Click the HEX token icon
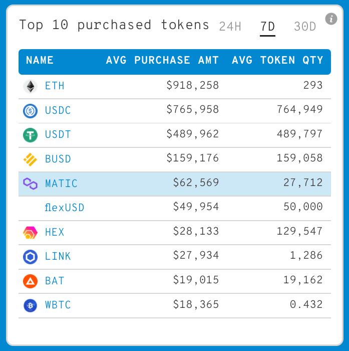349x351 pixels. point(31,233)
